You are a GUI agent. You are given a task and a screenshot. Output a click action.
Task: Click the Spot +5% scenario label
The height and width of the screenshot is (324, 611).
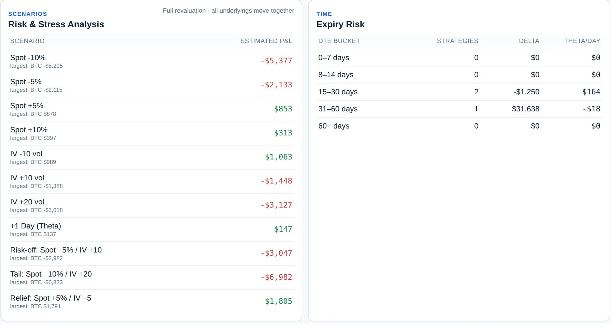[27, 106]
